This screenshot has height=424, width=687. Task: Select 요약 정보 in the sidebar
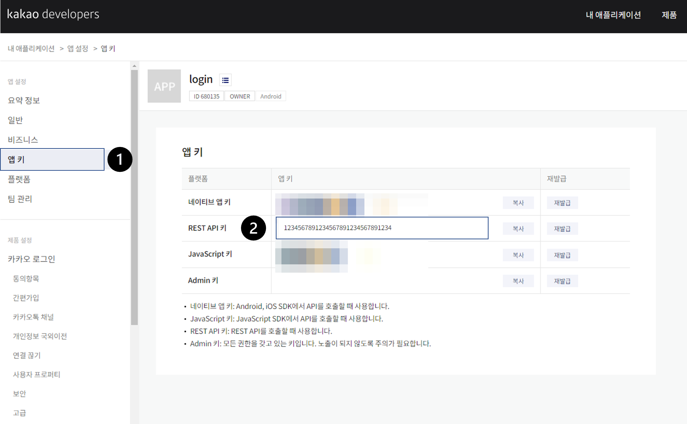[24, 100]
